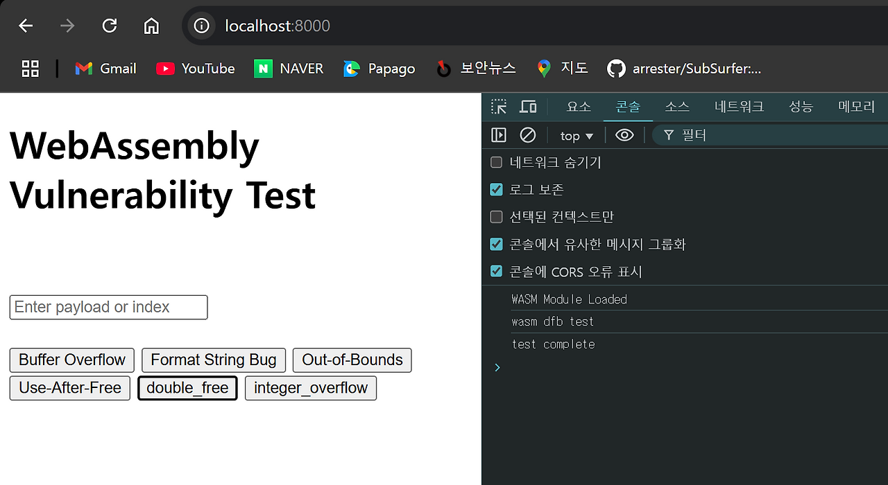888x485 pixels.
Task: Click the browser forward arrow
Action: coord(67,26)
